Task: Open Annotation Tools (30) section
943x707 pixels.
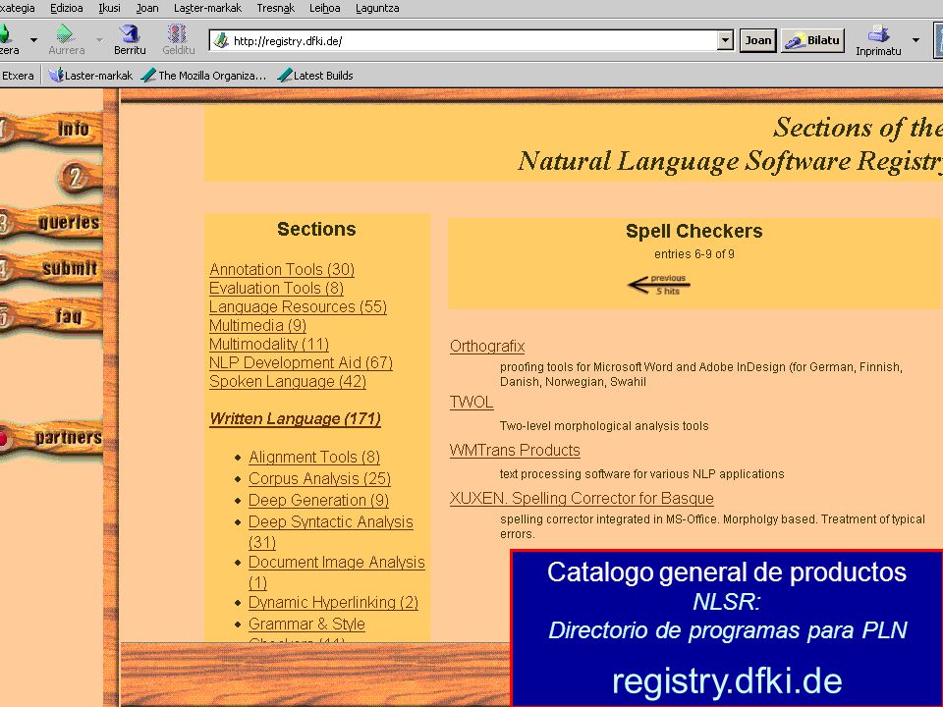Action: click(x=282, y=269)
